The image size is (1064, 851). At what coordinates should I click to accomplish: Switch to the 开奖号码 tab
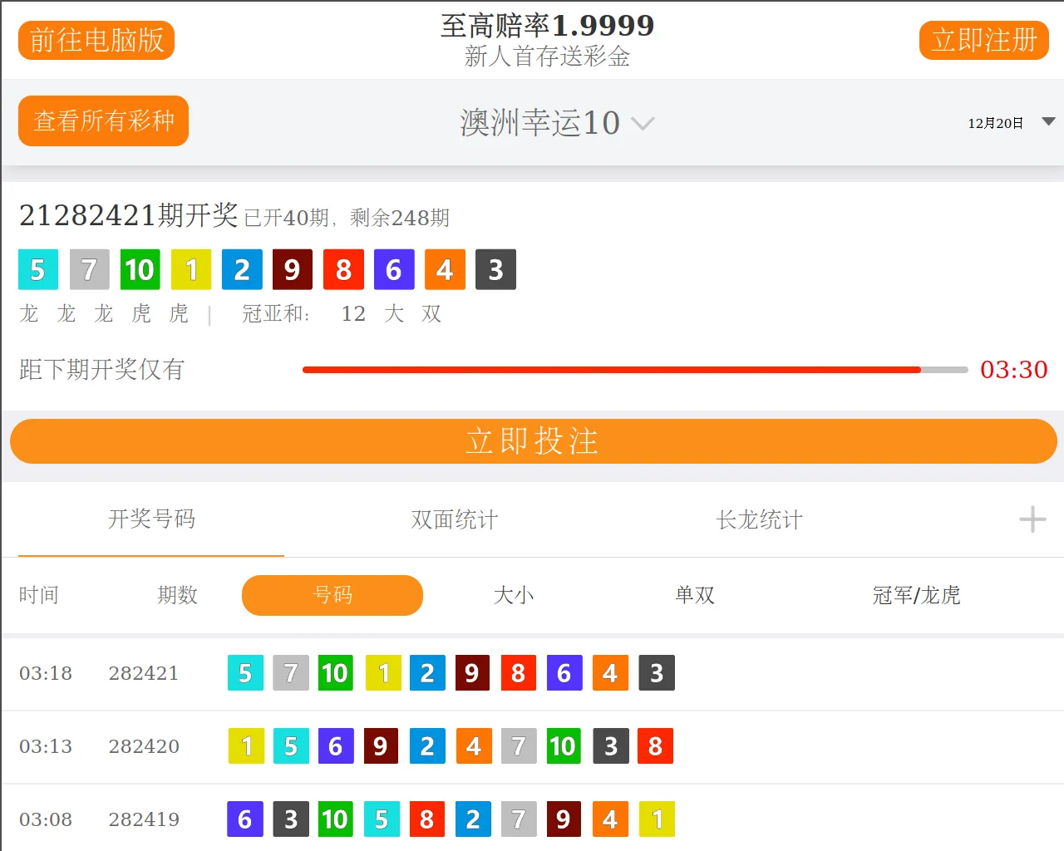(x=151, y=520)
